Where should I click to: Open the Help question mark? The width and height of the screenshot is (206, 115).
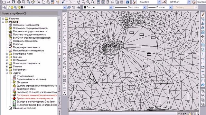pyautogui.click(x=127, y=2)
